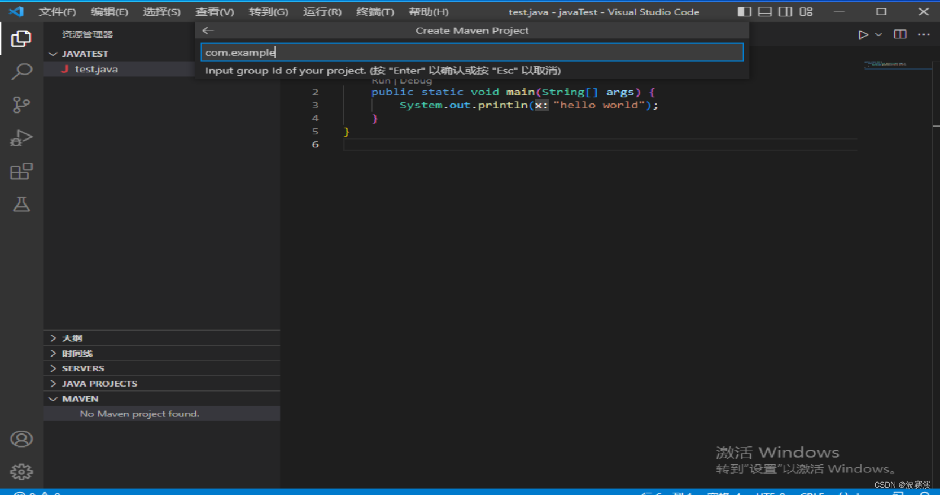This screenshot has width=940, height=495.
Task: Toggle the bottom panel layout icon
Action: [x=765, y=11]
